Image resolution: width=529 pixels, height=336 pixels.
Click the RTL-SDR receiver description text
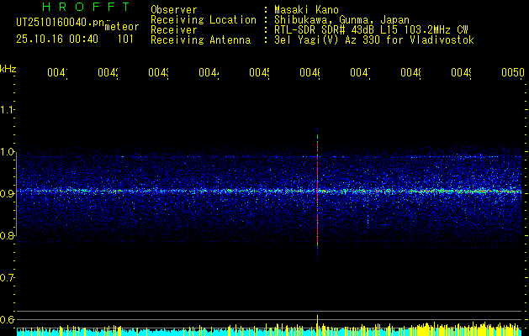tap(372, 30)
